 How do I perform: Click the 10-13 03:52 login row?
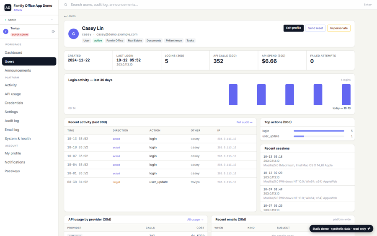pyautogui.click(x=160, y=139)
